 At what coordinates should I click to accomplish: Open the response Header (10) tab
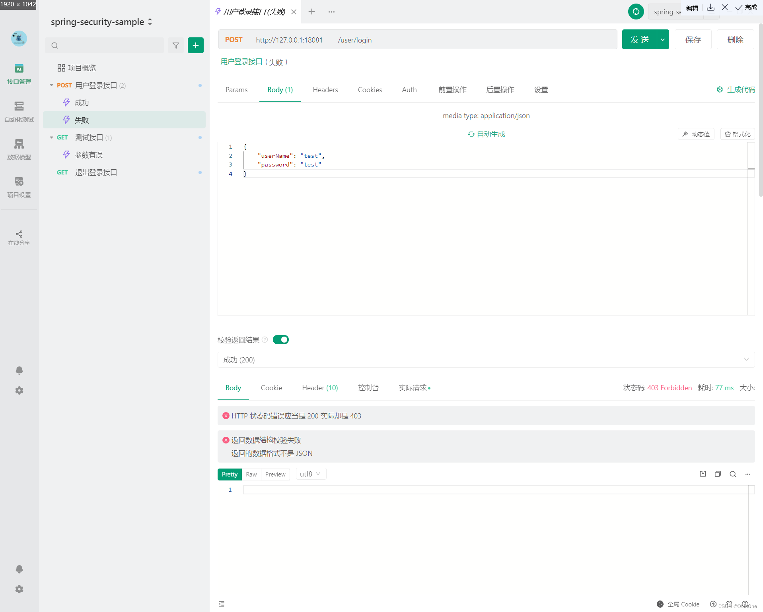click(320, 388)
